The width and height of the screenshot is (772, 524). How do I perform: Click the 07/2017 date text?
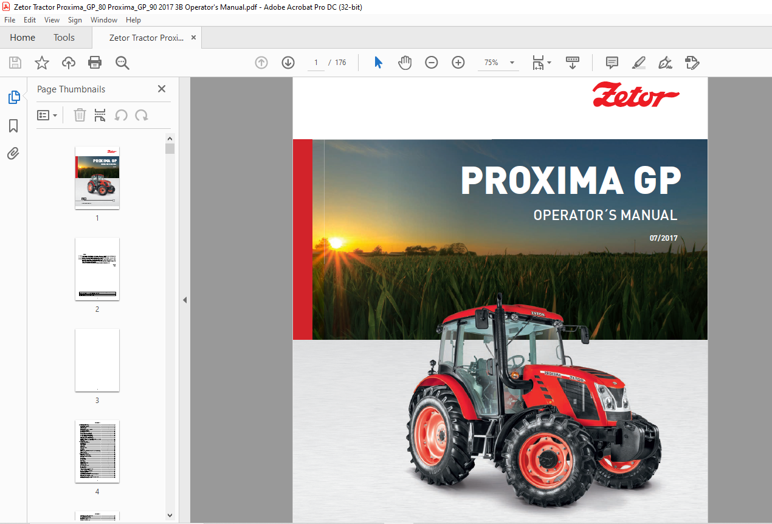tap(663, 238)
